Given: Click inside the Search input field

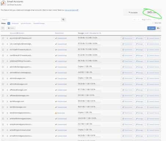Looking at the screenshot, I should coord(31,19).
